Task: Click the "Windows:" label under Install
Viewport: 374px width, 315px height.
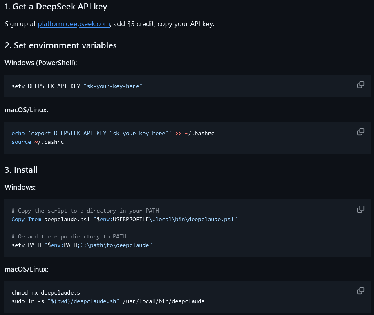Action: coord(20,187)
